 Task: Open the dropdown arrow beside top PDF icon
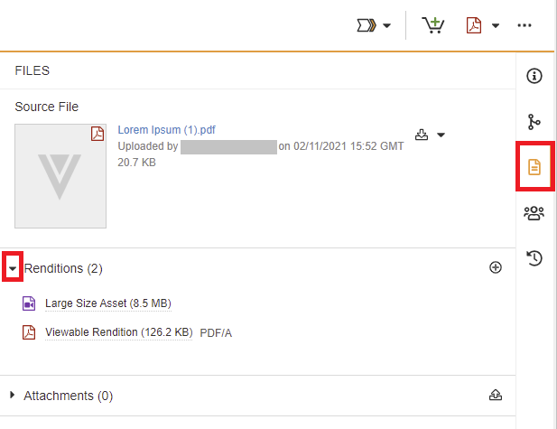tap(496, 25)
